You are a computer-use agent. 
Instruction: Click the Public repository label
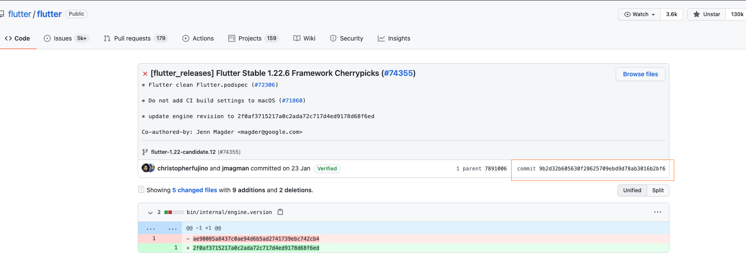pyautogui.click(x=77, y=14)
